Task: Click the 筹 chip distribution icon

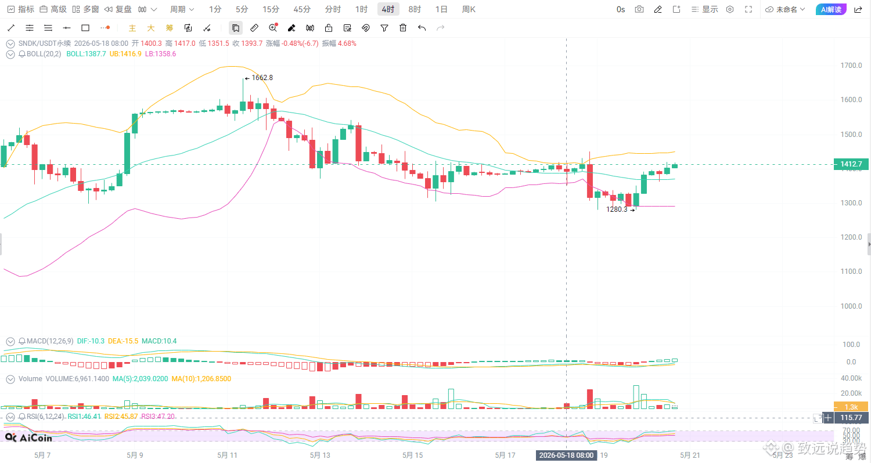Action: [x=170, y=28]
